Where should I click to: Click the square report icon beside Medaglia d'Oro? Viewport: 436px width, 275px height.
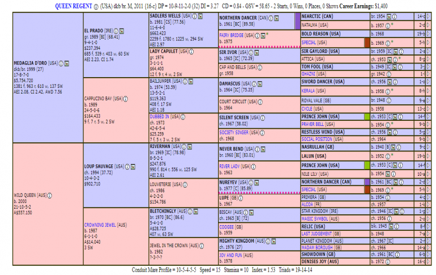point(67,64)
